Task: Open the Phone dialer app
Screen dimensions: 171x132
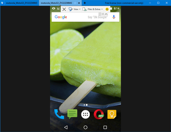Action: pyautogui.click(x=59, y=114)
